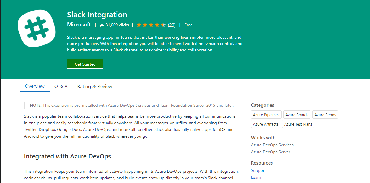Click the Learn link under Resources
Screen dimensions: 370x183
[x=256, y=177]
